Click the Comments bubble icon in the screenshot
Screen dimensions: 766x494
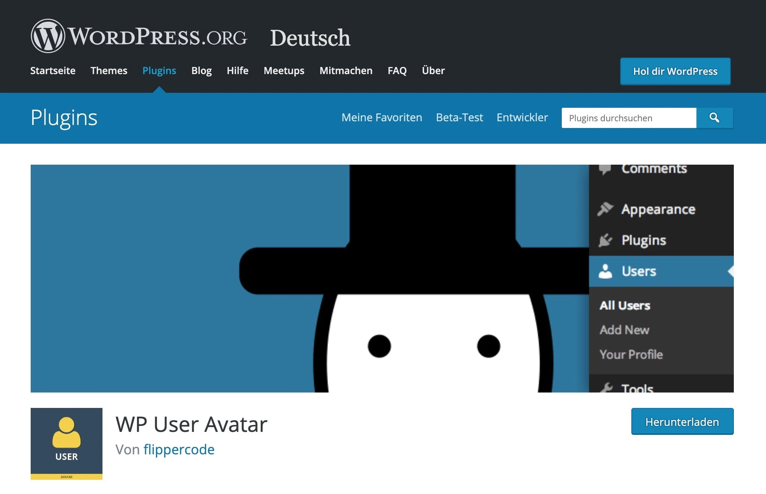coord(606,168)
